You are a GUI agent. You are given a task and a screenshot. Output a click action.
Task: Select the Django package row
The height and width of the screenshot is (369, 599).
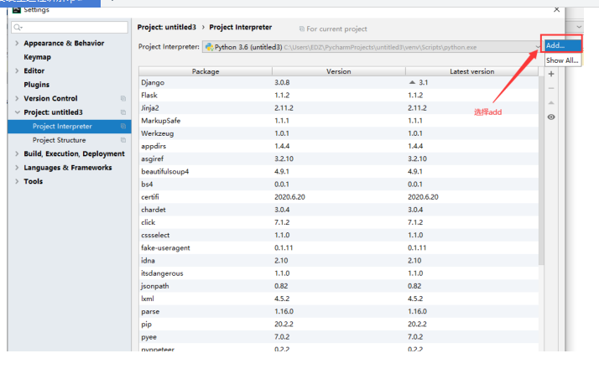(338, 82)
